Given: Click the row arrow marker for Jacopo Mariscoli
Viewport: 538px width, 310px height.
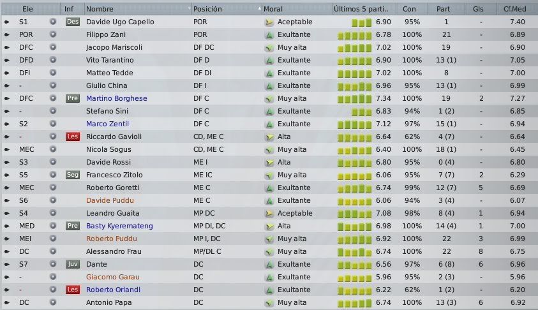Looking at the screenshot, I should tap(7, 47).
